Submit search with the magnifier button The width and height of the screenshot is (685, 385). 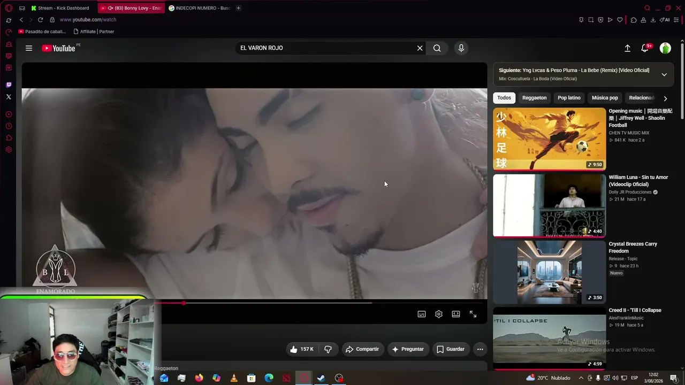(437, 48)
